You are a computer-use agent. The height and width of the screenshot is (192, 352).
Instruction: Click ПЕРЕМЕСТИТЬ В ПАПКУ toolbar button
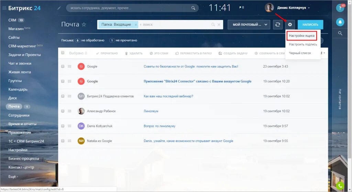click(x=194, y=53)
